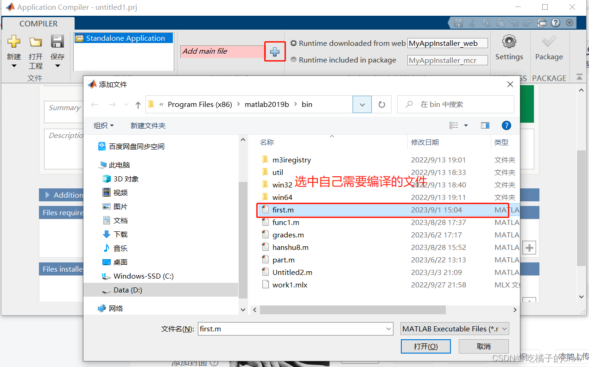Open Settings gear in the compiler toolstrip

(x=509, y=41)
